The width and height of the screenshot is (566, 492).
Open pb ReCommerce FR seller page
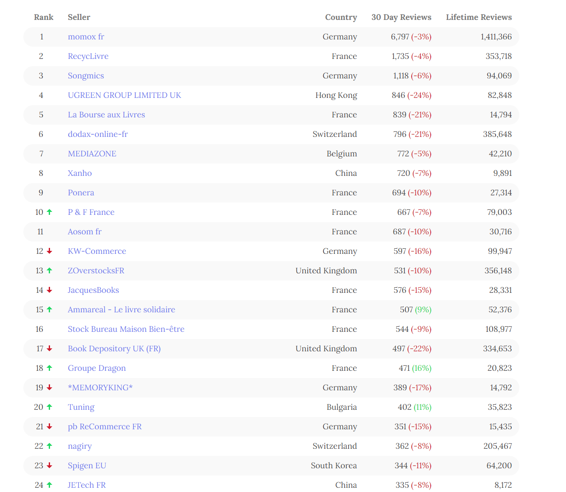pos(105,427)
